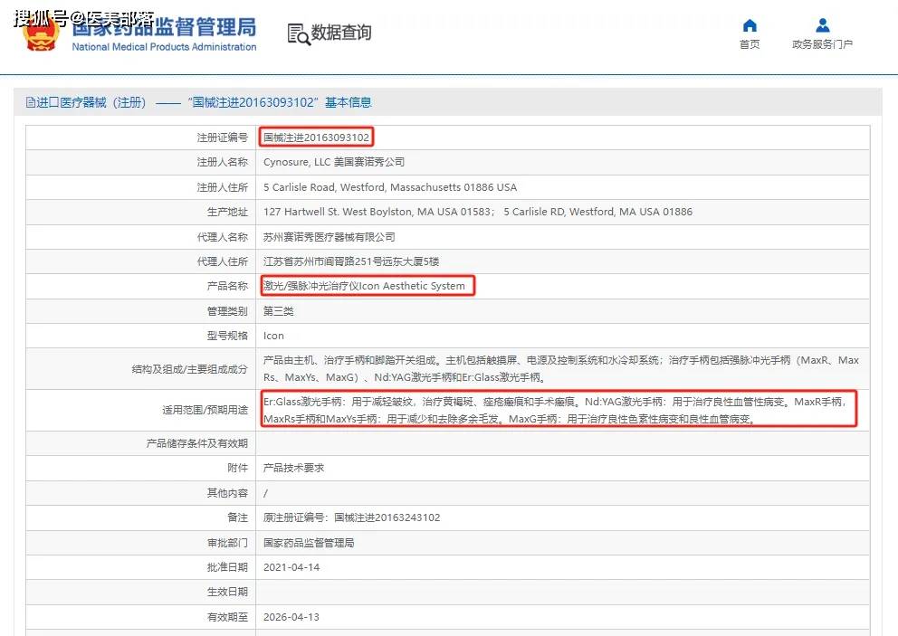
Task: Click the 有效期至 row label
Action: click(x=227, y=617)
